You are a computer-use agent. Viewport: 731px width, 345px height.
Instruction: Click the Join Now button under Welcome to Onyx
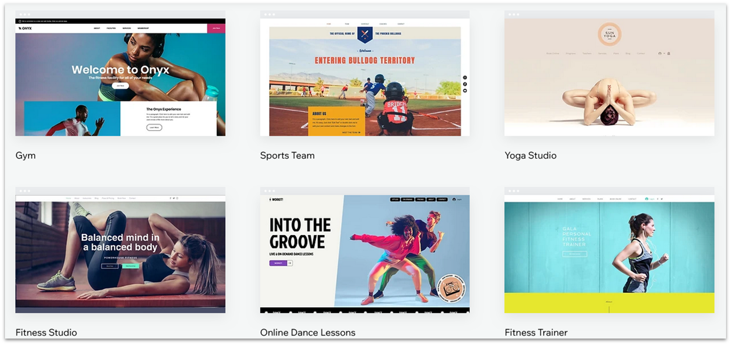121,85
